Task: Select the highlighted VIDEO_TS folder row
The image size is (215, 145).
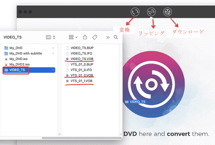Action: coord(29,70)
